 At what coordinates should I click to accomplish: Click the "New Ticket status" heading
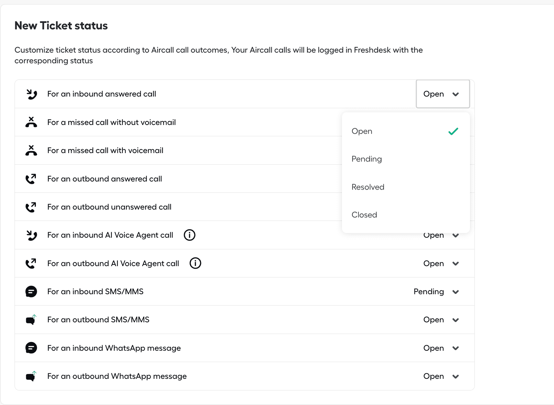[x=61, y=26]
